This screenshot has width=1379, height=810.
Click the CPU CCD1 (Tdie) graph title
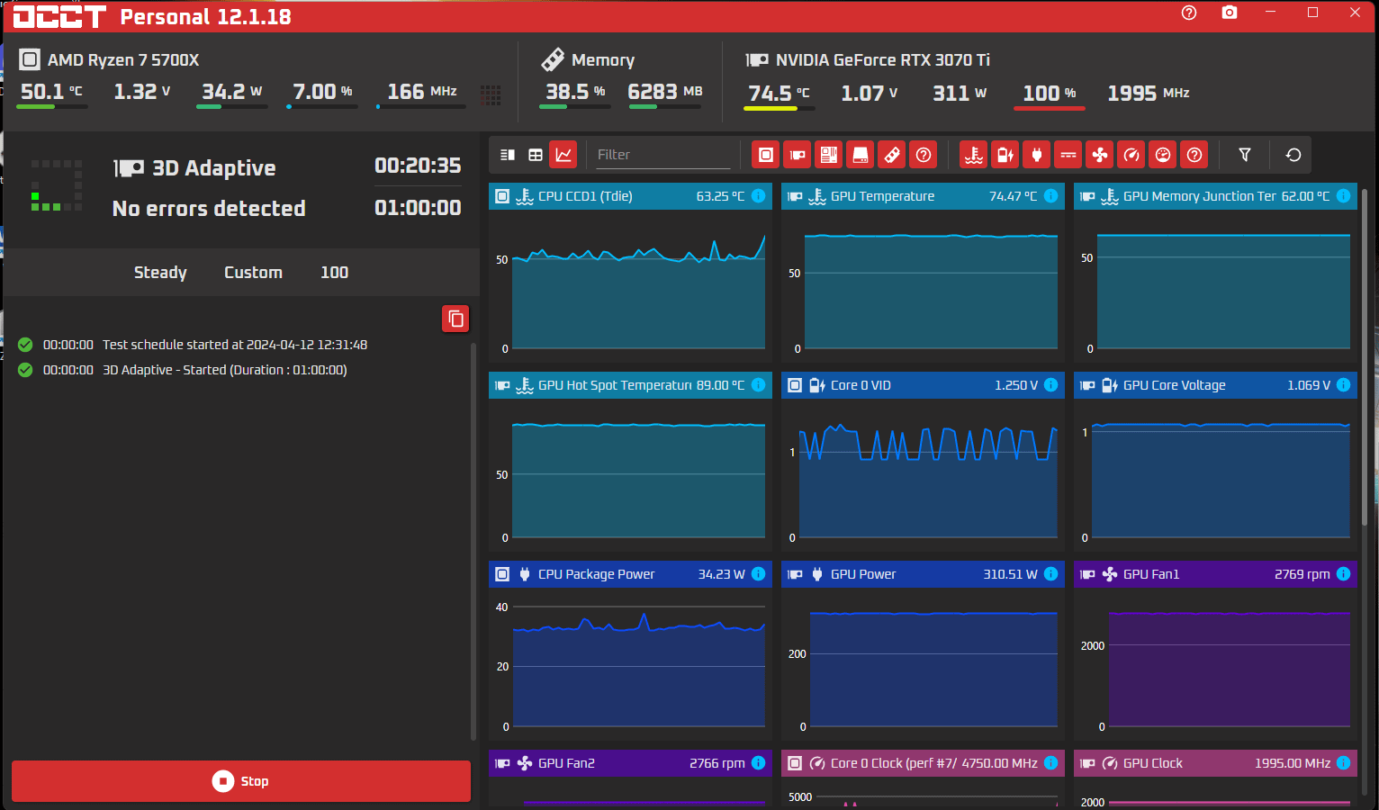pos(585,196)
